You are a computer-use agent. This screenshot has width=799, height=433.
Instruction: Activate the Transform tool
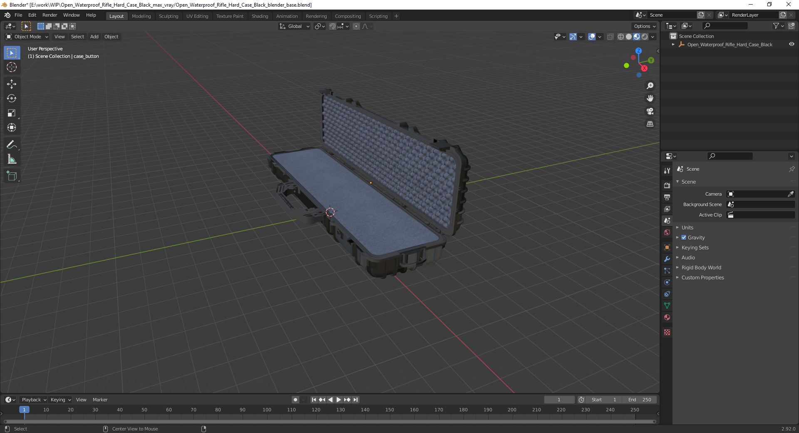tap(12, 128)
